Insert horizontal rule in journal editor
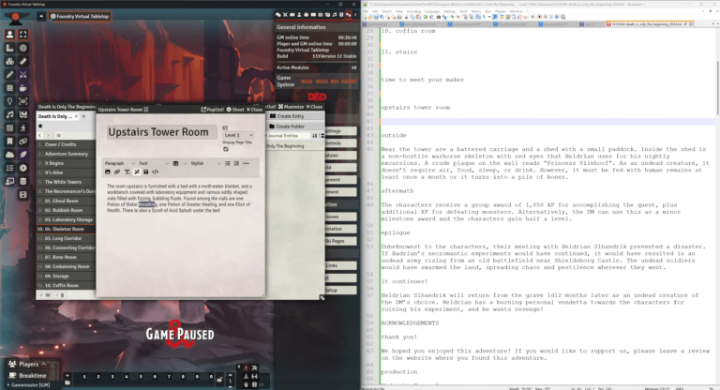The image size is (720, 390). [x=247, y=163]
